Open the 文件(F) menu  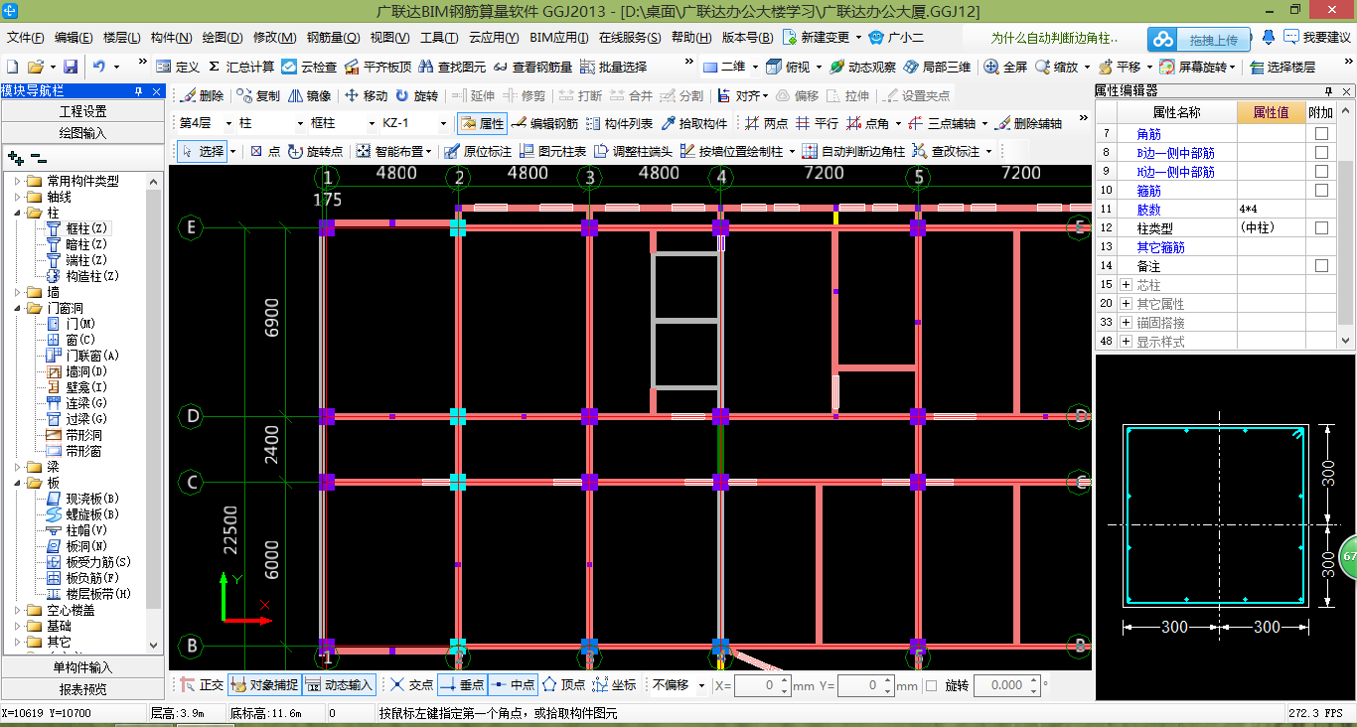(26, 38)
